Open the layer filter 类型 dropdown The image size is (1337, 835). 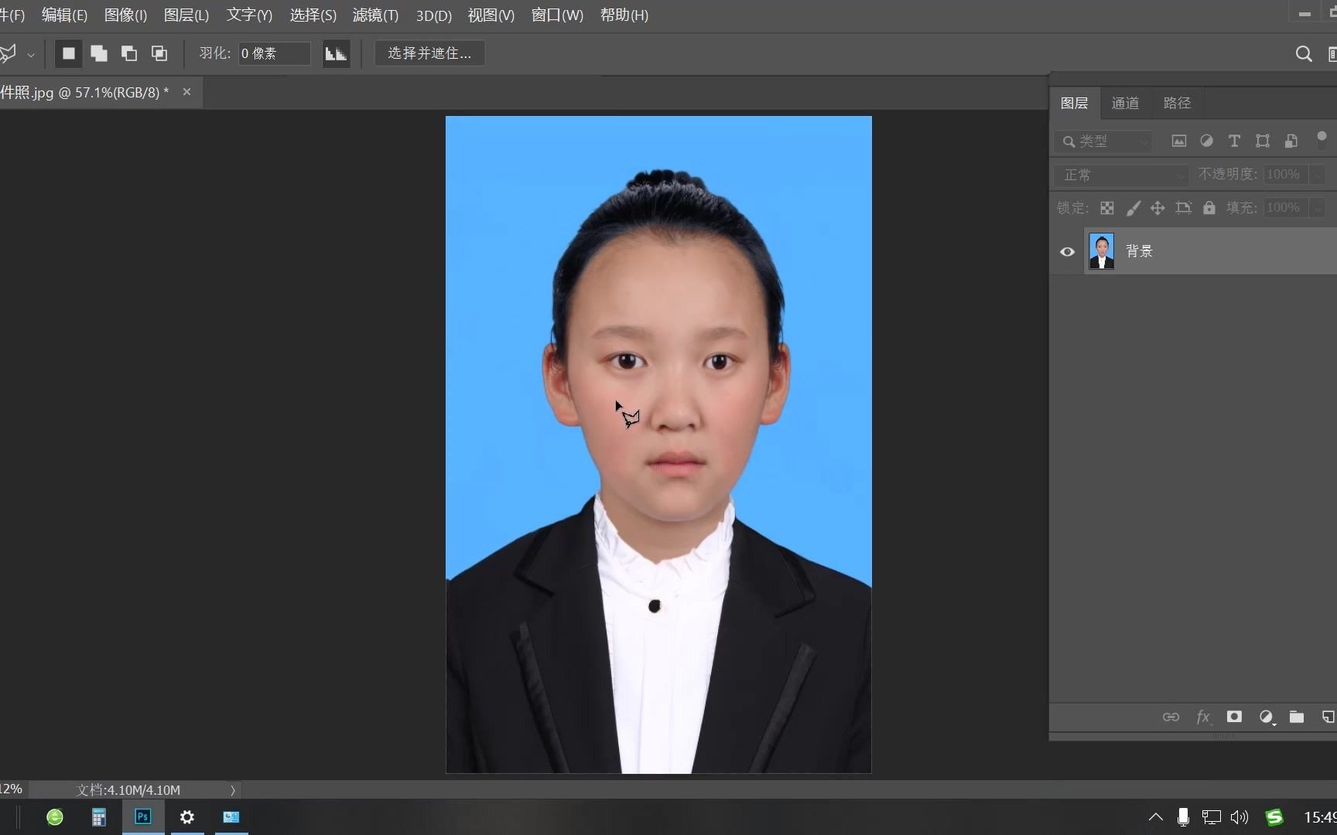[x=1103, y=141]
